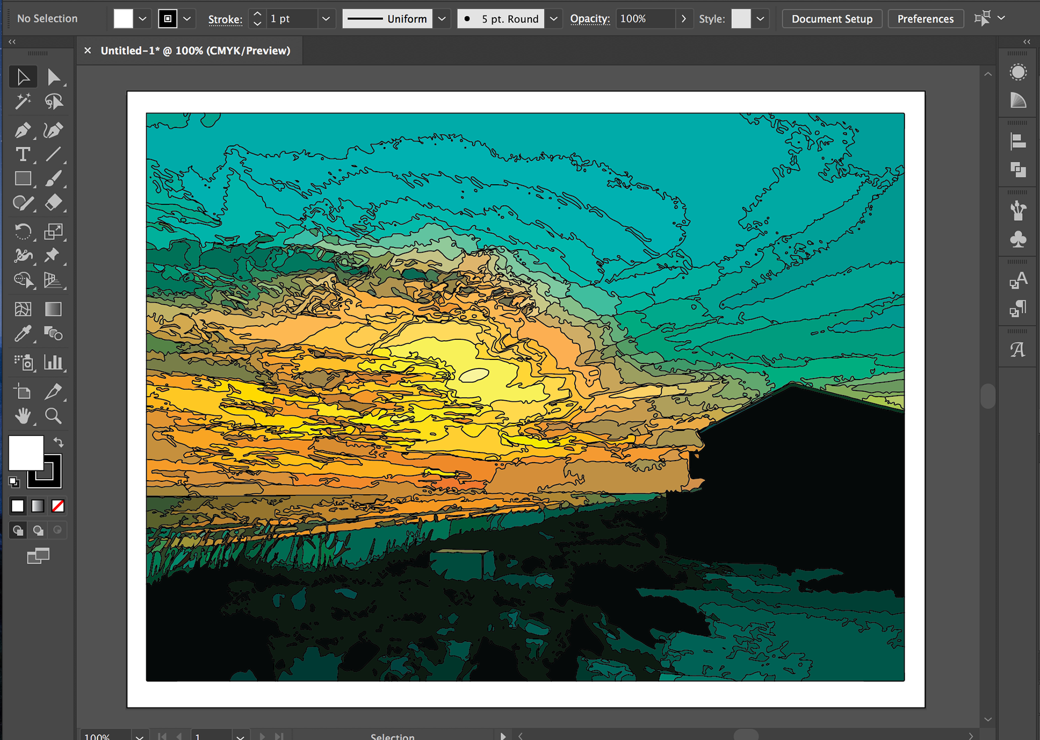This screenshot has width=1040, height=740.
Task: Activate the Zoom tool
Action: pos(53,416)
